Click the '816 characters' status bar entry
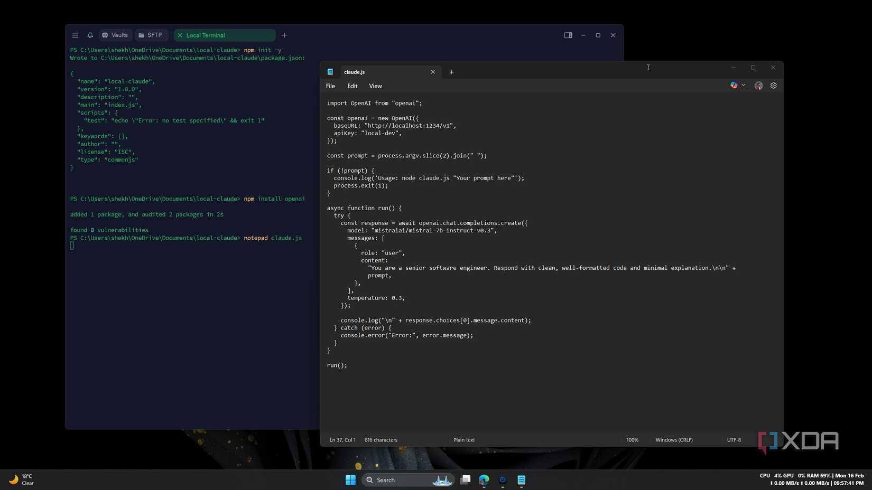The width and height of the screenshot is (872, 490). tap(381, 440)
